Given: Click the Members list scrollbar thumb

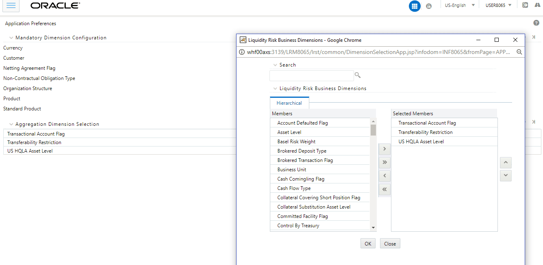Looking at the screenshot, I should 373,130.
